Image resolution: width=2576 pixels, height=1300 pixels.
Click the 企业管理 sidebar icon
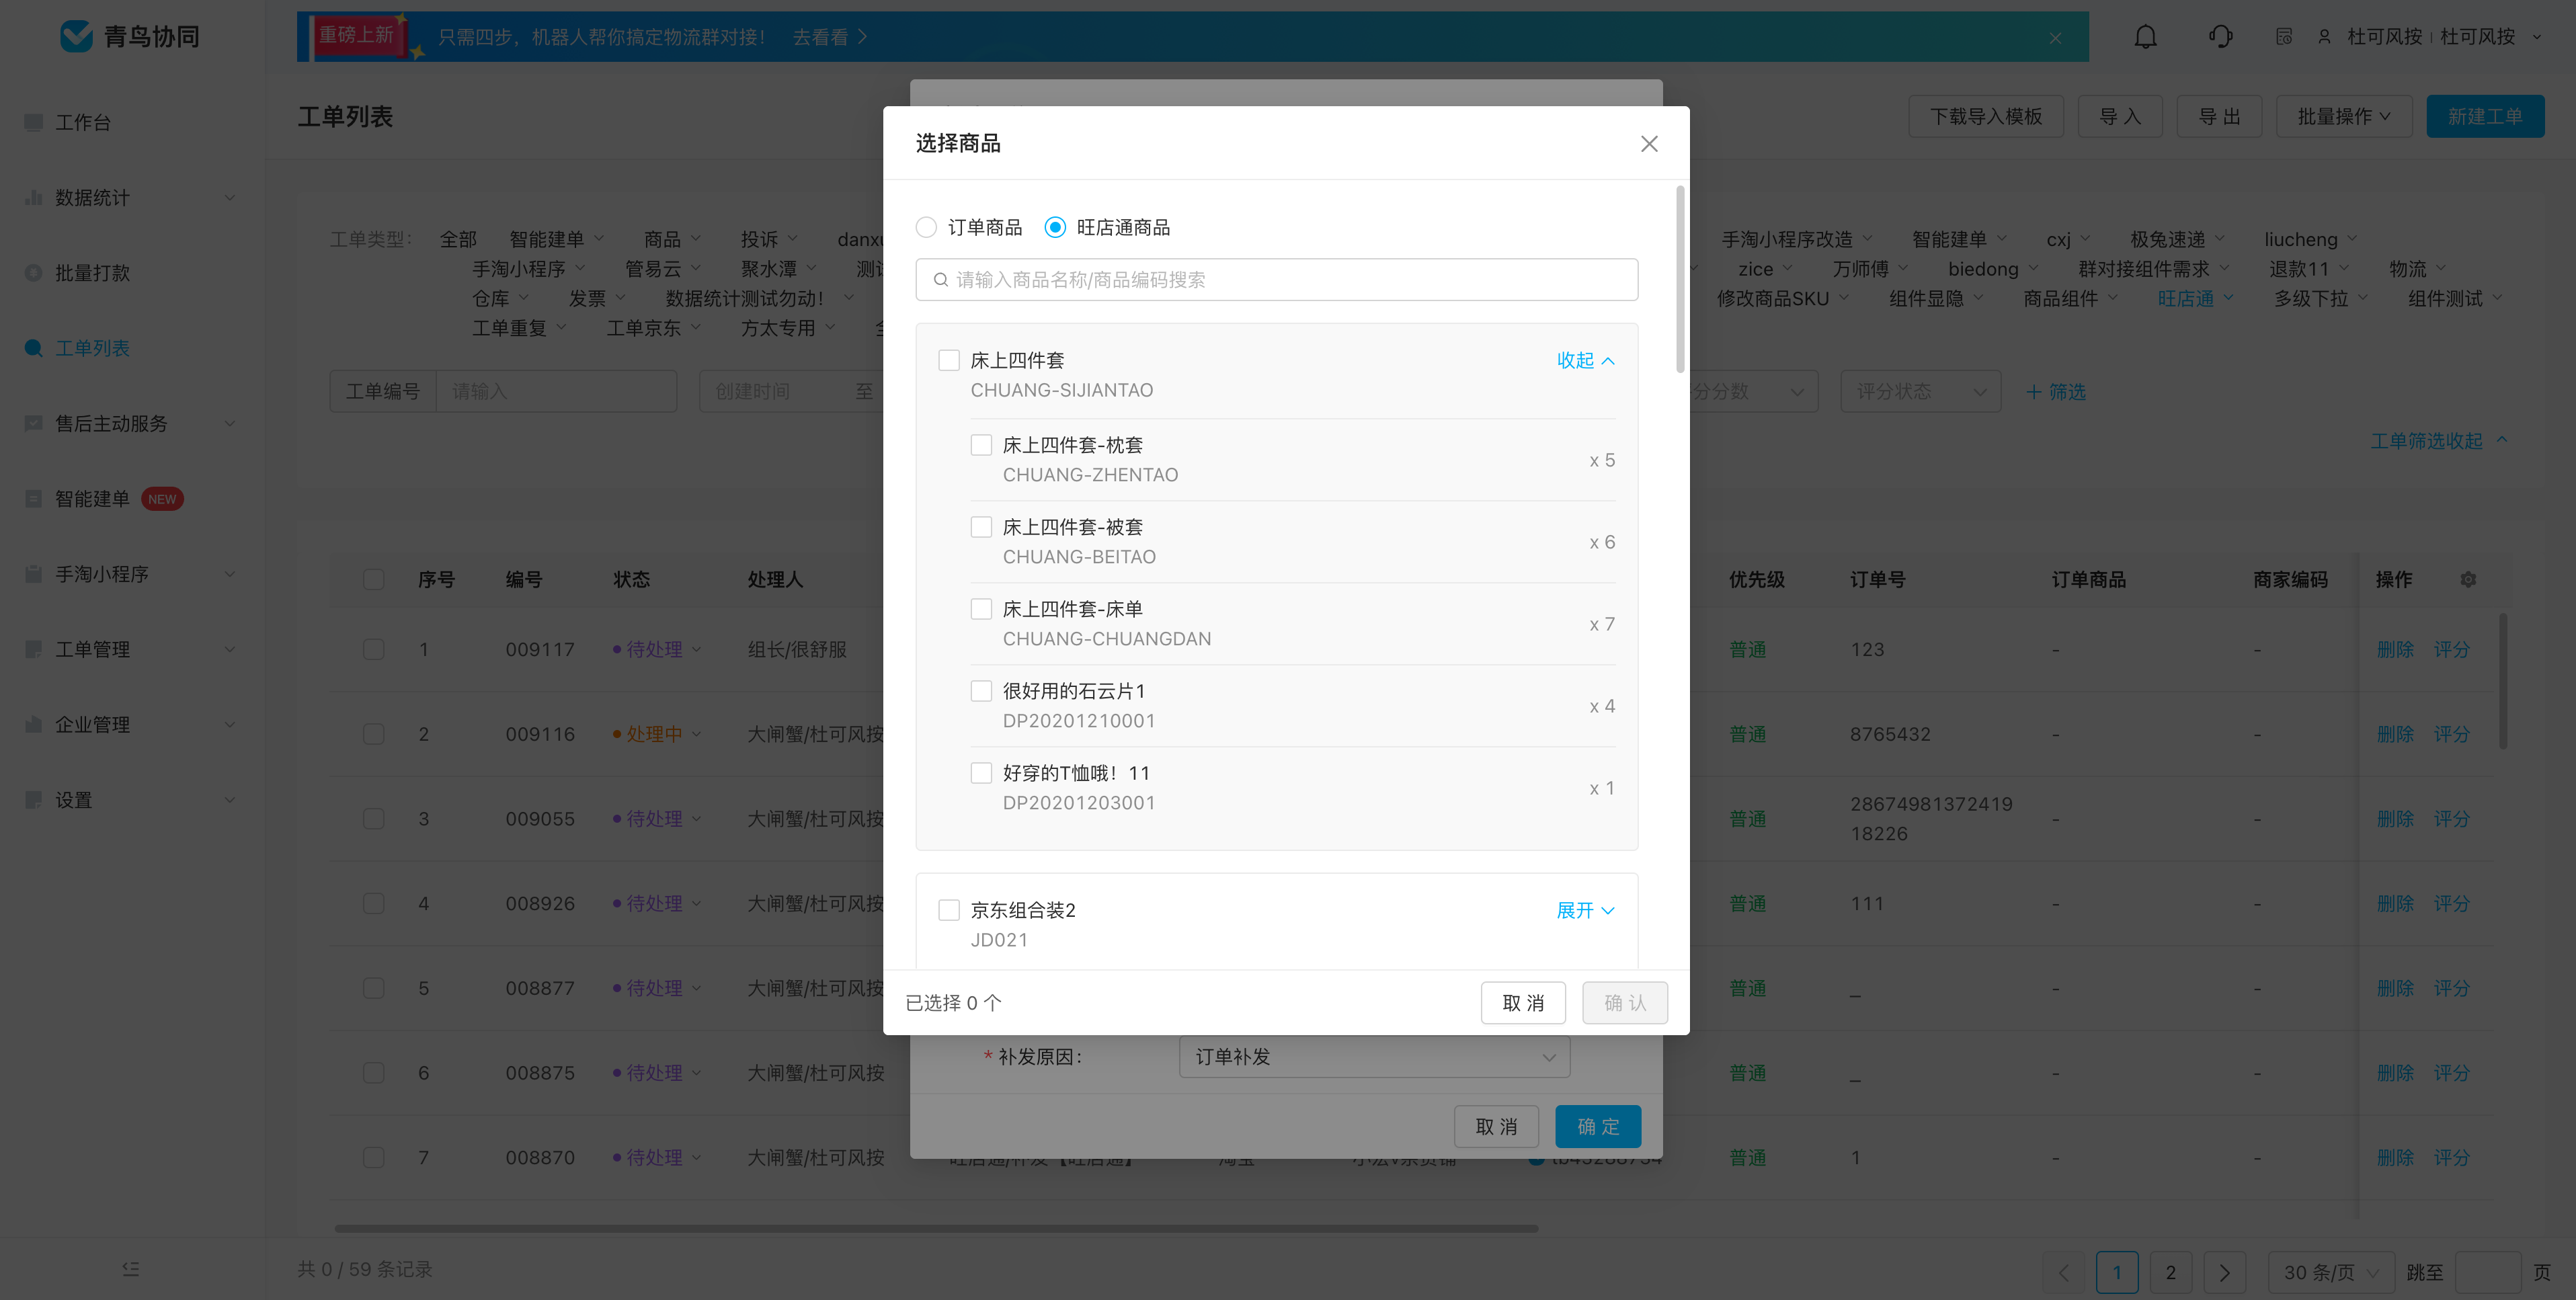[x=33, y=724]
